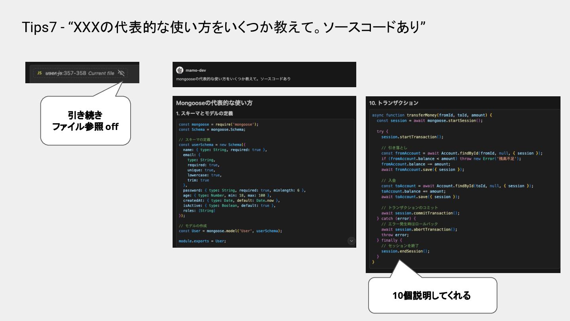Click the heading "1. スキーマとモデルの定義"
This screenshot has width=570, height=321.
pos(204,114)
